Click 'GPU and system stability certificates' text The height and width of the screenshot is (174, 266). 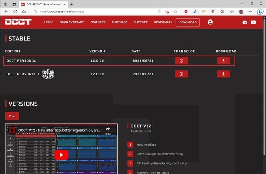point(162,163)
